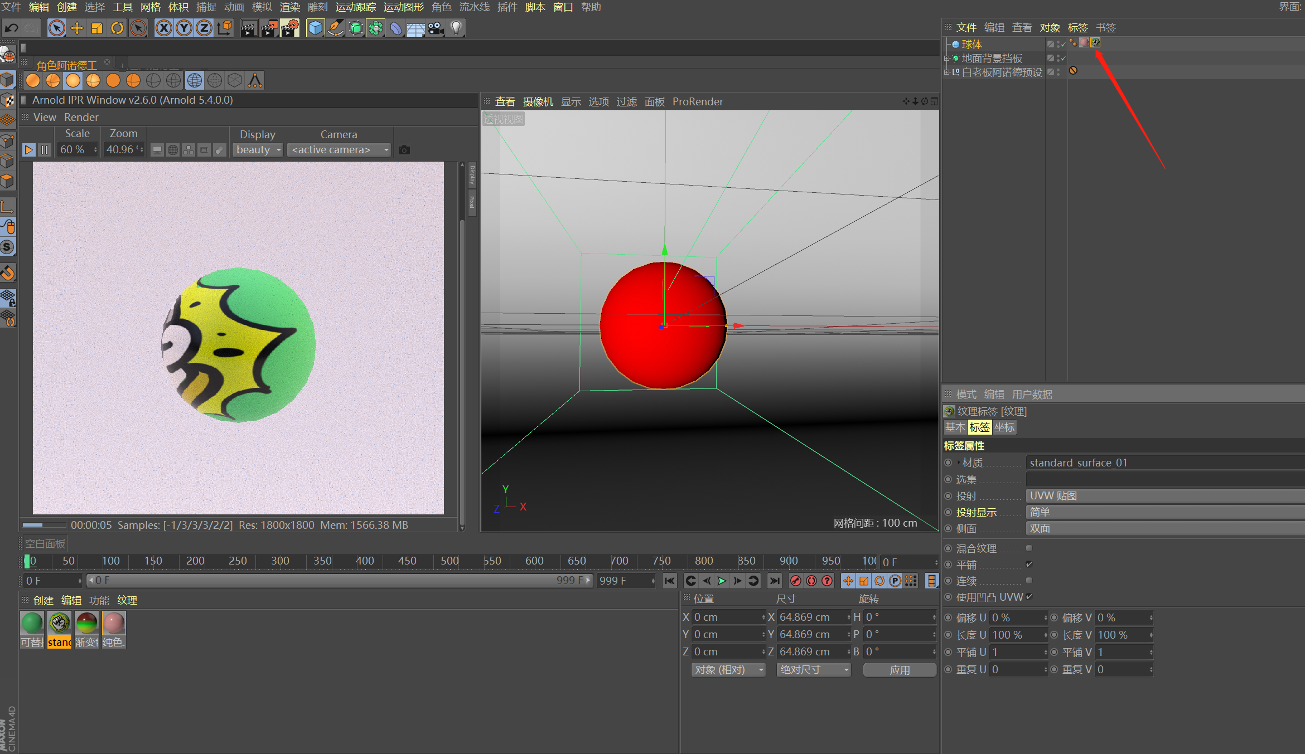Select the Rotate tool in top toolbar
1305x754 pixels.
click(x=117, y=28)
